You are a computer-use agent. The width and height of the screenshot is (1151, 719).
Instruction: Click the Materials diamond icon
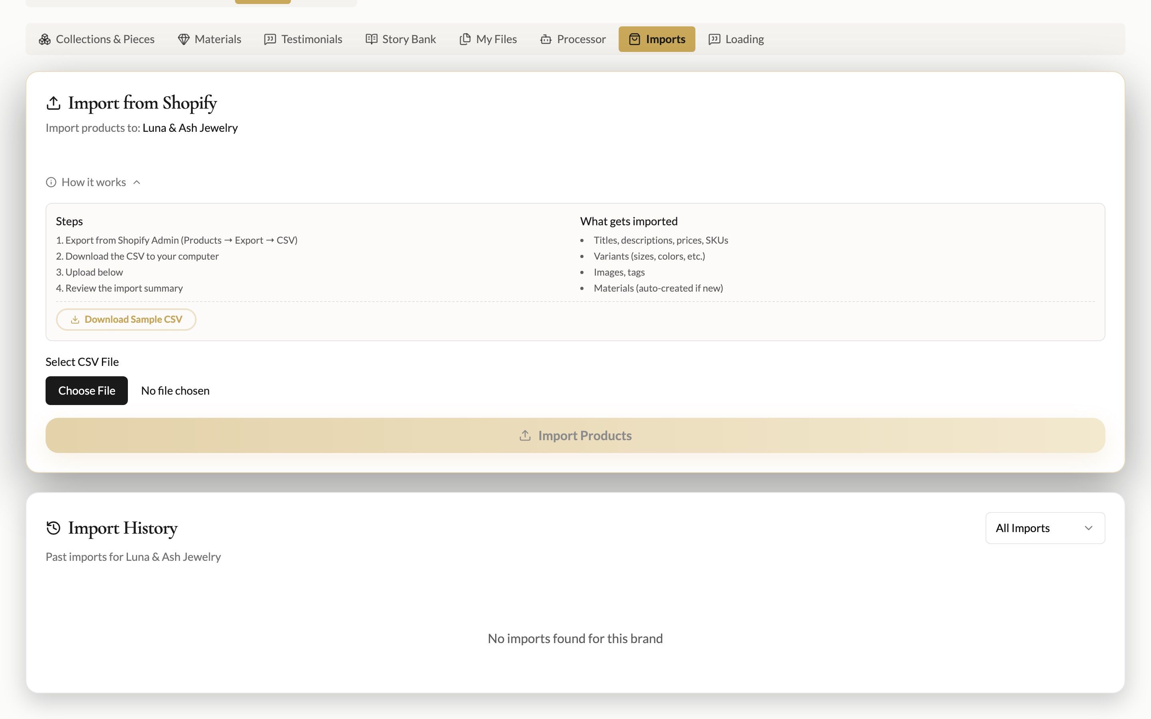(x=183, y=39)
